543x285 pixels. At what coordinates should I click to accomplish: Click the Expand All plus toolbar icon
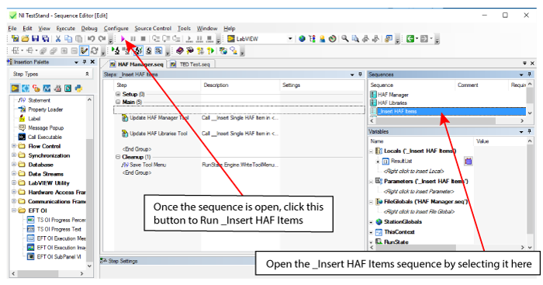[x=64, y=51]
